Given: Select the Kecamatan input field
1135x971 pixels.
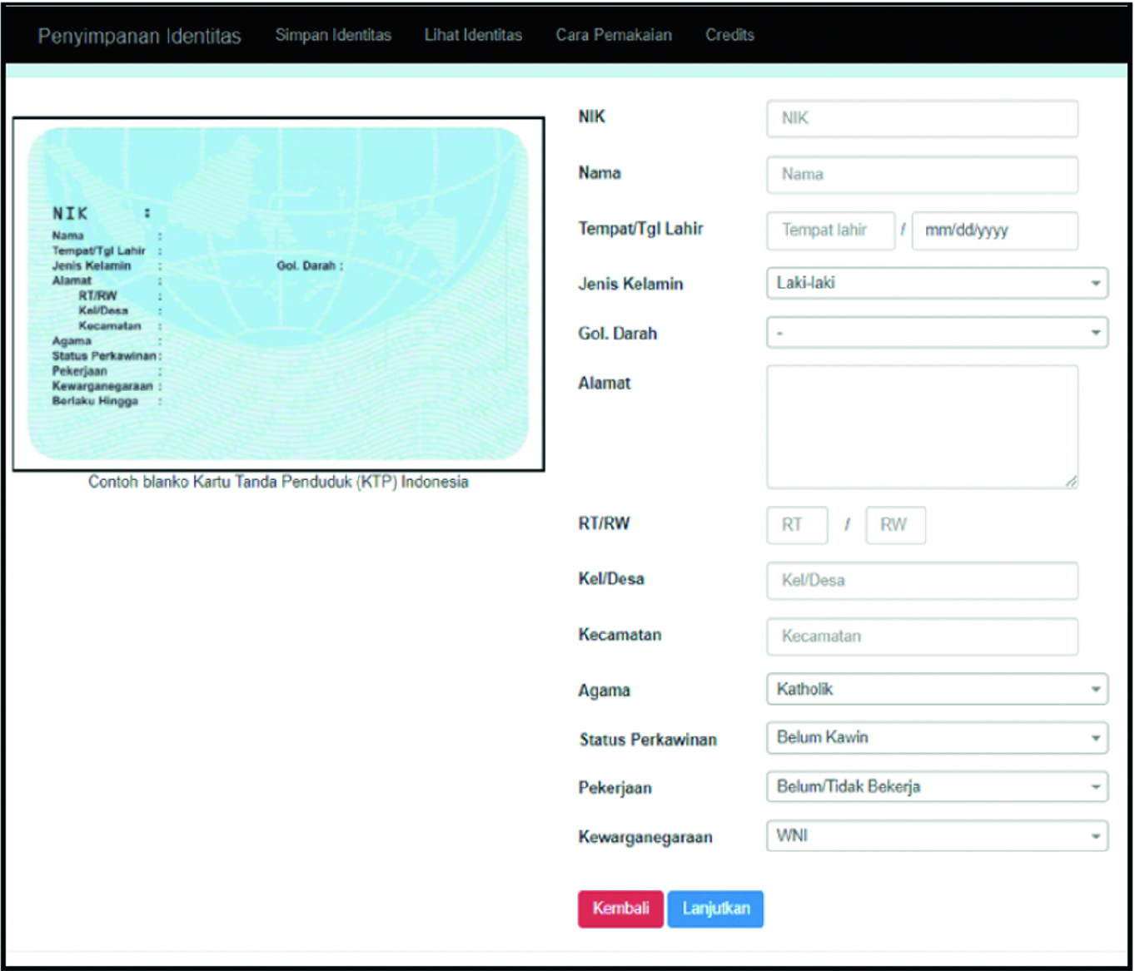Looking at the screenshot, I should [922, 637].
